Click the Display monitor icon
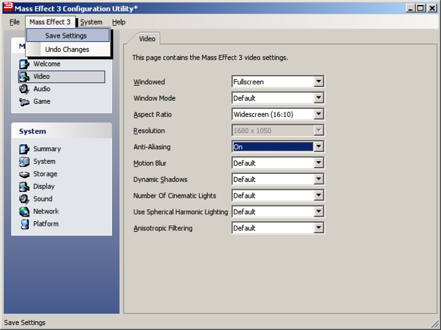Screen dimensions: 441x330 point(24,186)
